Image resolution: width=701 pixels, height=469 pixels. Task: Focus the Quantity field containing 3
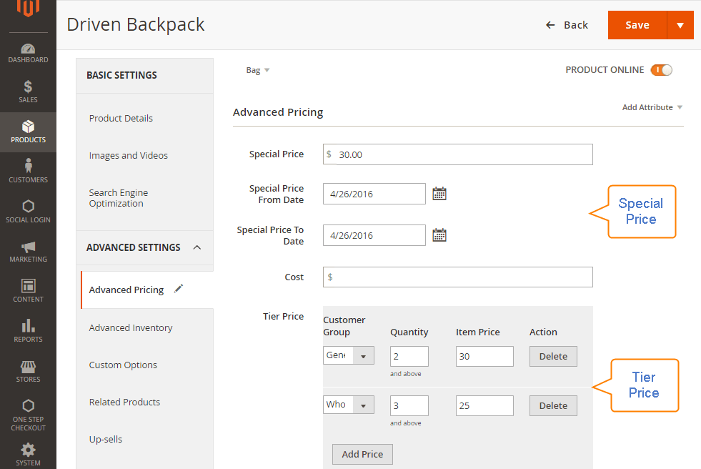409,405
